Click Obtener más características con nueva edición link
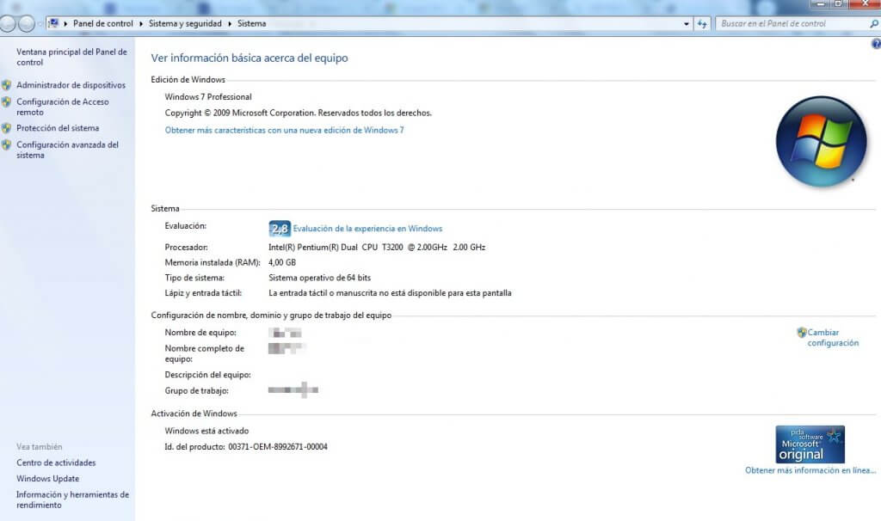Image resolution: width=881 pixels, height=521 pixels. pos(284,131)
